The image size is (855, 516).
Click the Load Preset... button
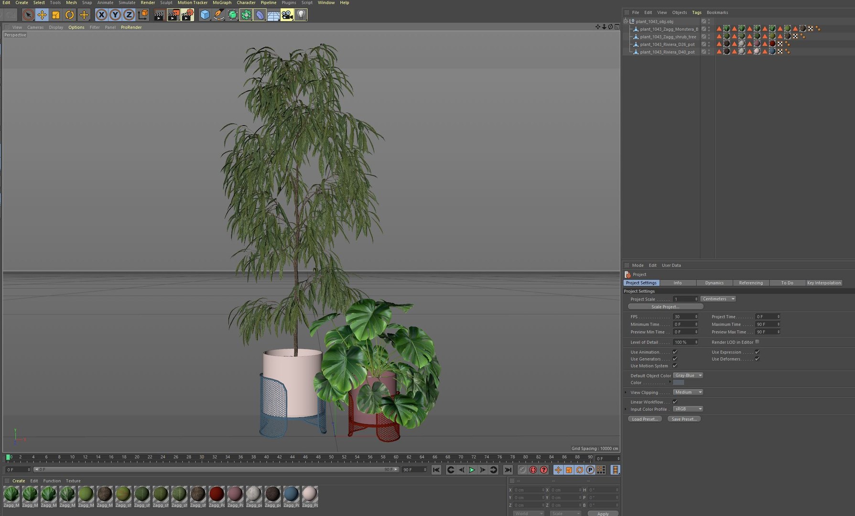point(645,419)
